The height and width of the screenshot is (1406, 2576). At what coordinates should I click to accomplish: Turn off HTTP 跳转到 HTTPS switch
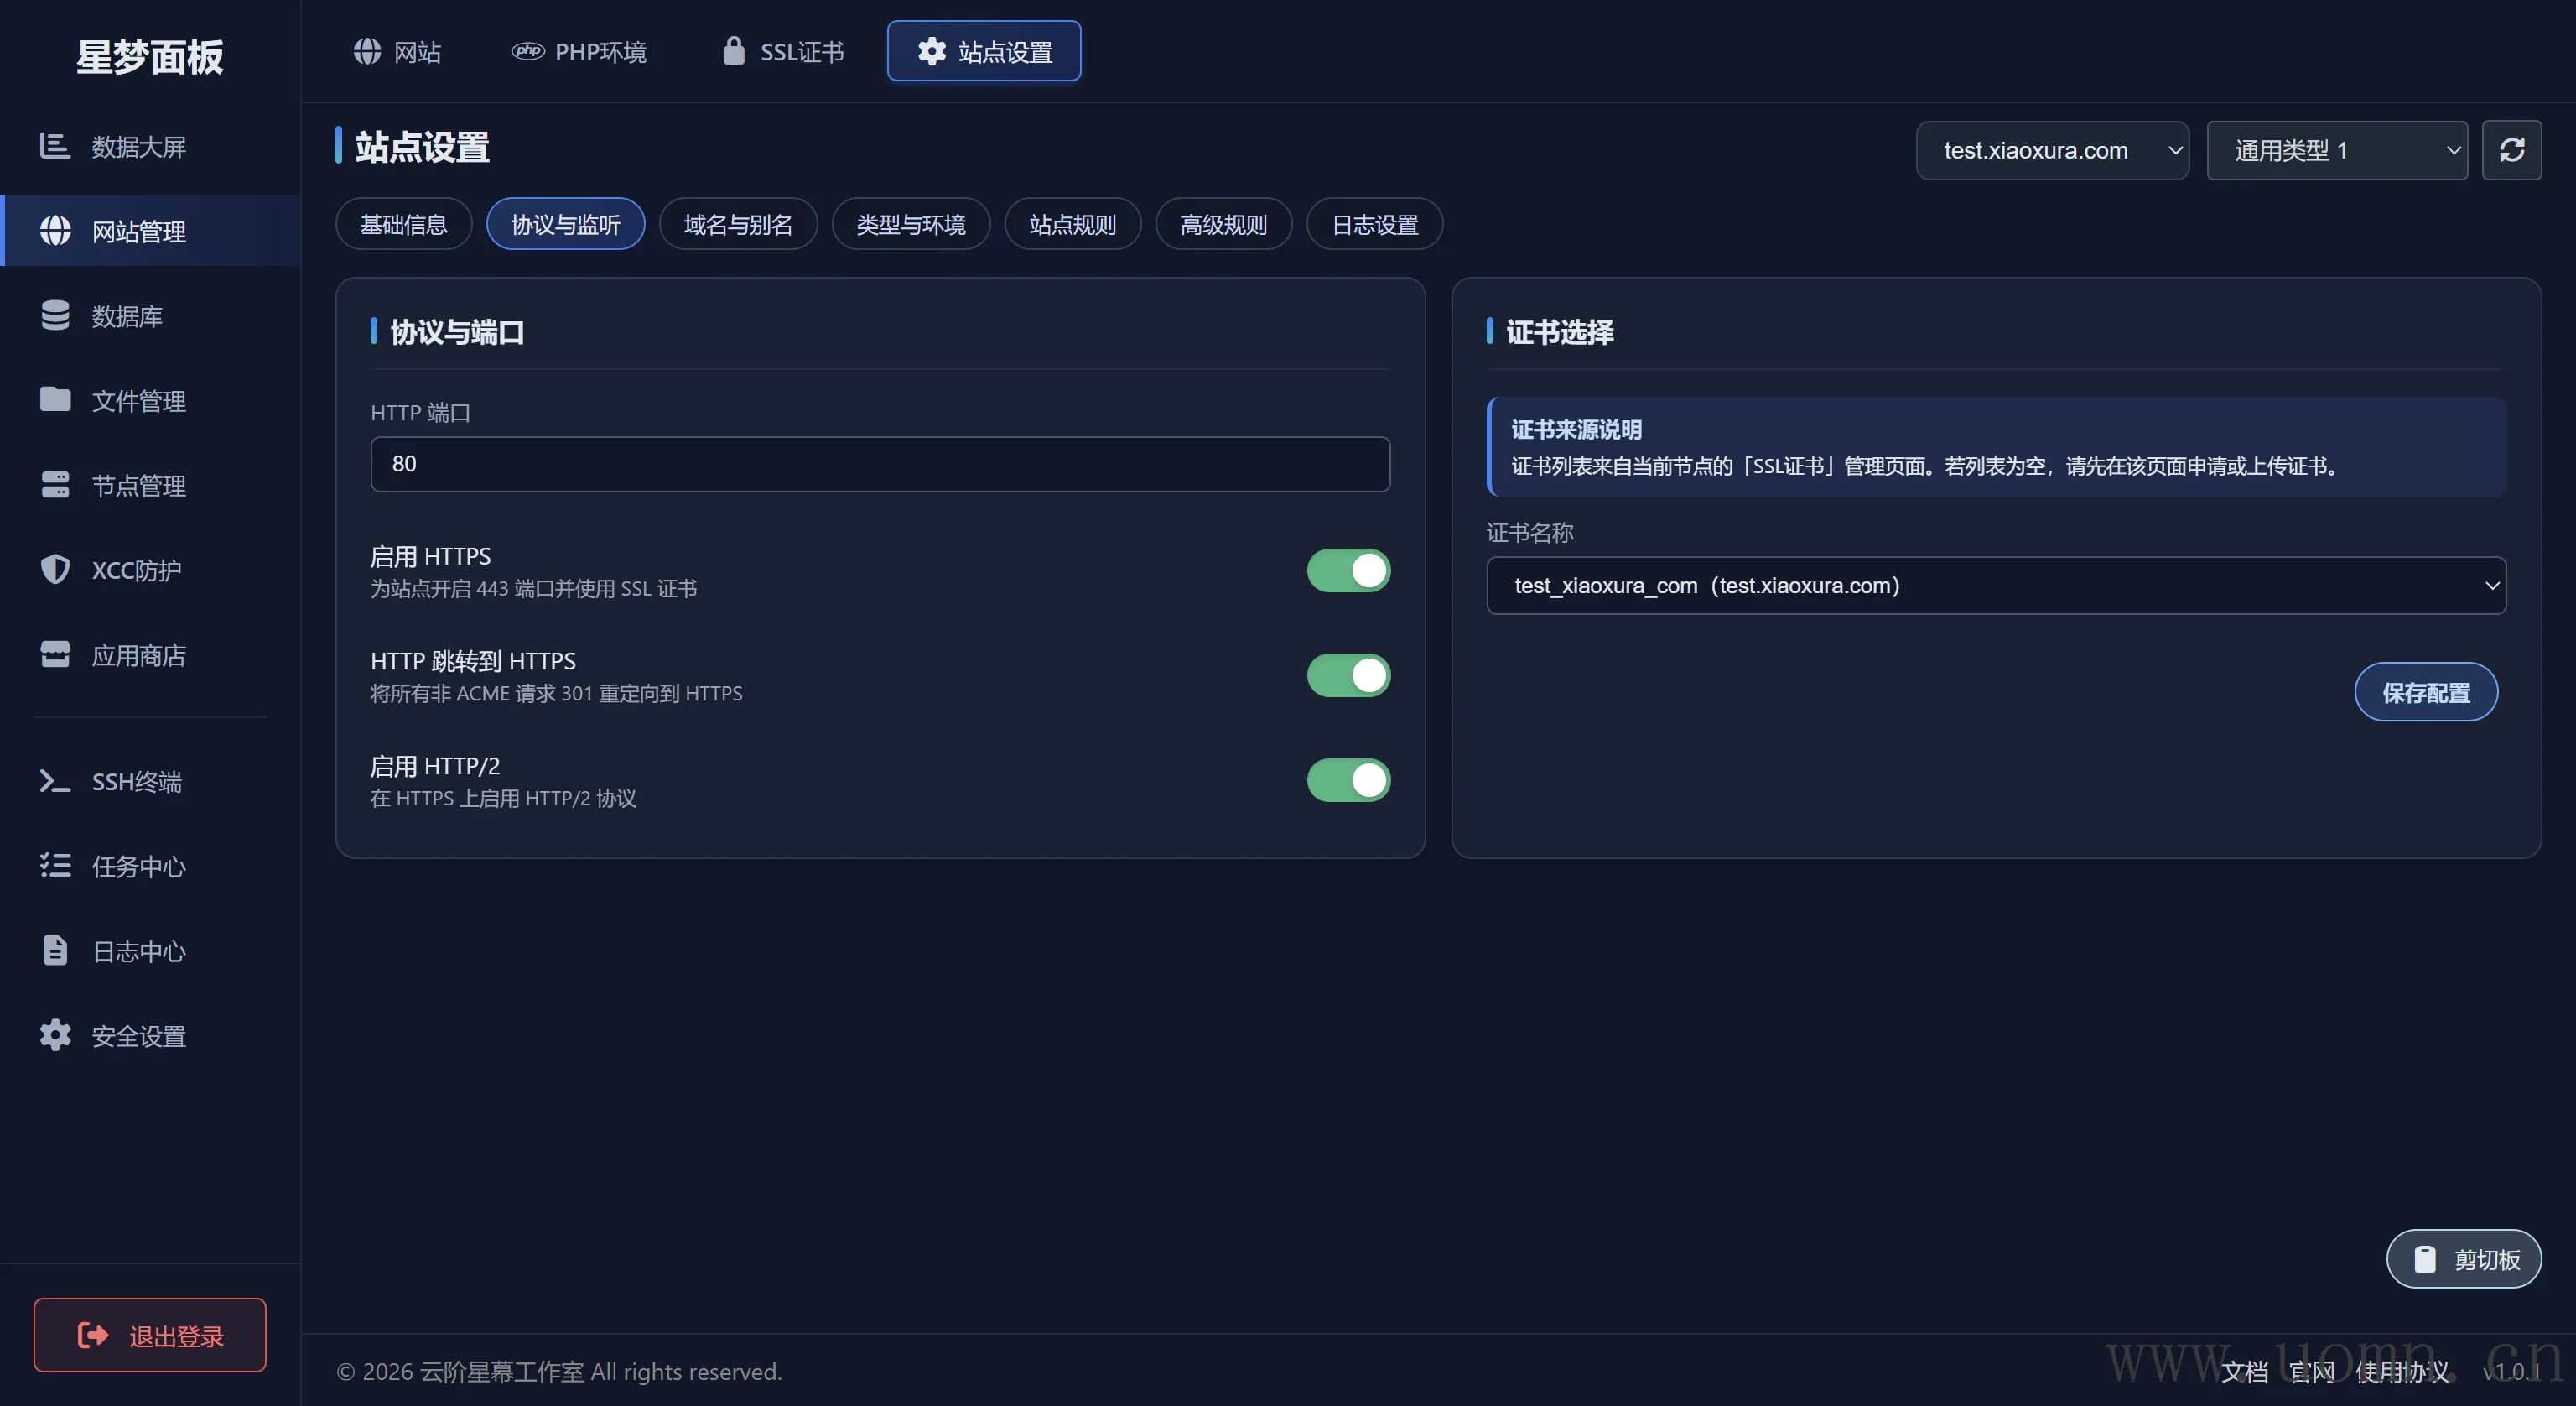1348,675
